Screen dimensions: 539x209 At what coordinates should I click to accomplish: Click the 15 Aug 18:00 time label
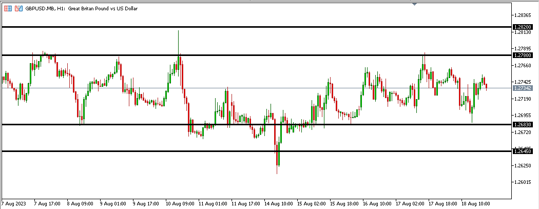(344, 203)
